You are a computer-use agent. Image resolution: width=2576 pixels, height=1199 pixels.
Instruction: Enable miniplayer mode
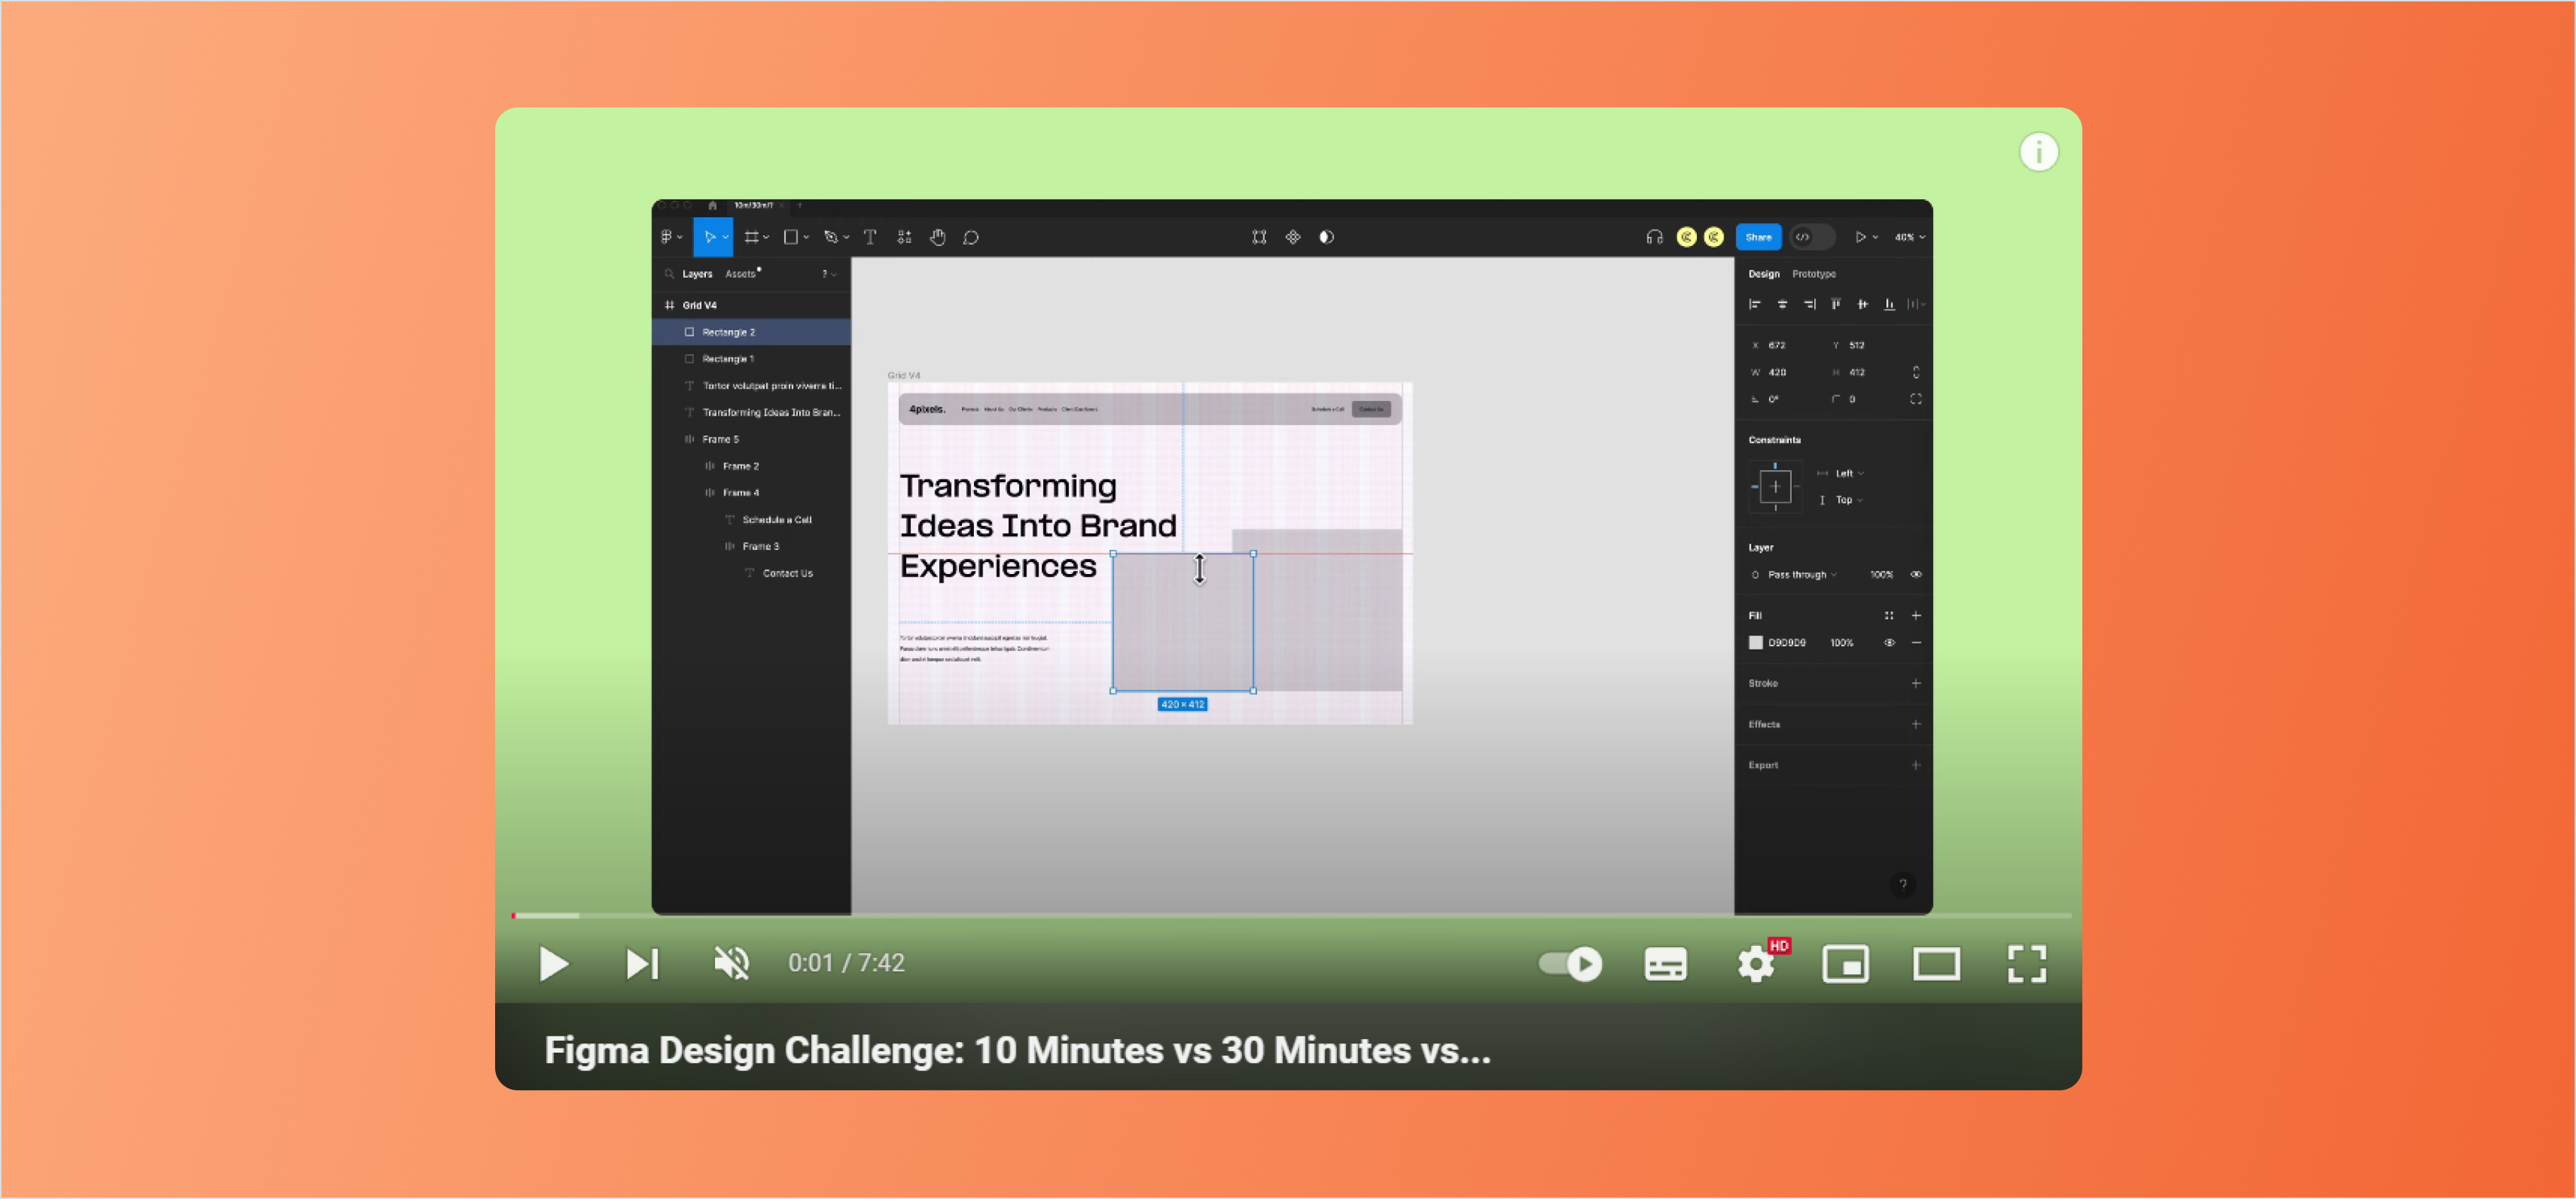point(1845,964)
